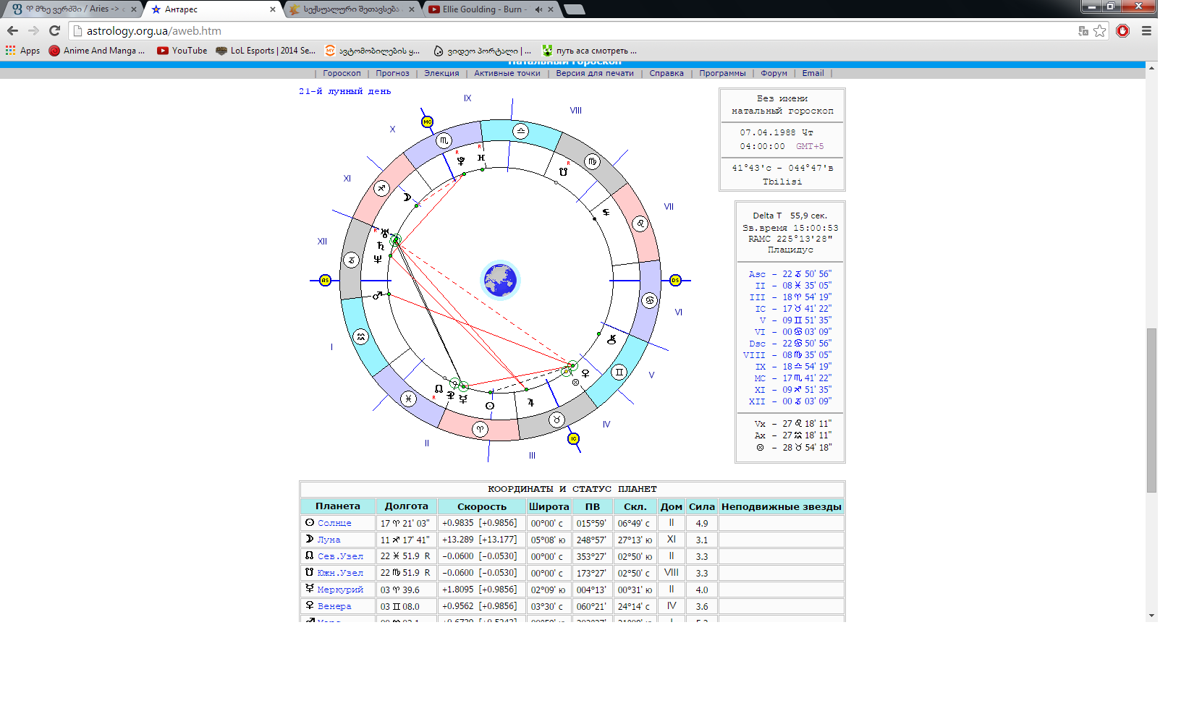The width and height of the screenshot is (1181, 706).
Task: Reload the astrology page
Action: tap(54, 30)
